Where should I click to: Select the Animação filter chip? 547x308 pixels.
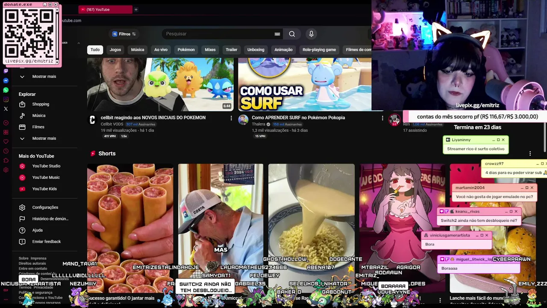click(x=283, y=50)
